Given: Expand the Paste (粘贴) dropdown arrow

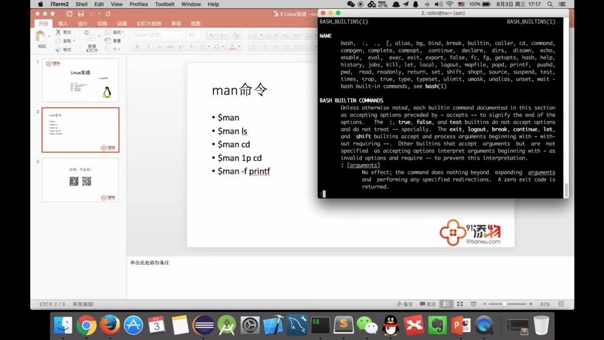Looking at the screenshot, I should (x=49, y=36).
